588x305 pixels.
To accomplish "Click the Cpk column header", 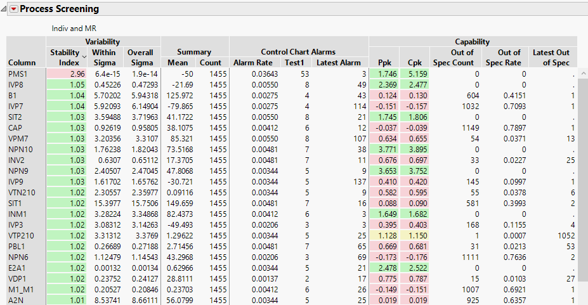I will click(x=415, y=63).
